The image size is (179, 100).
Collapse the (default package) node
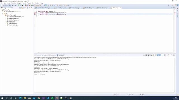coord(4,15)
